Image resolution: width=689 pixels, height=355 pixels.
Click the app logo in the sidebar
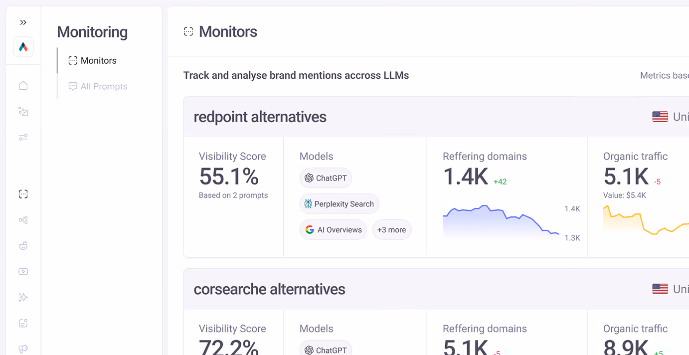[23, 47]
